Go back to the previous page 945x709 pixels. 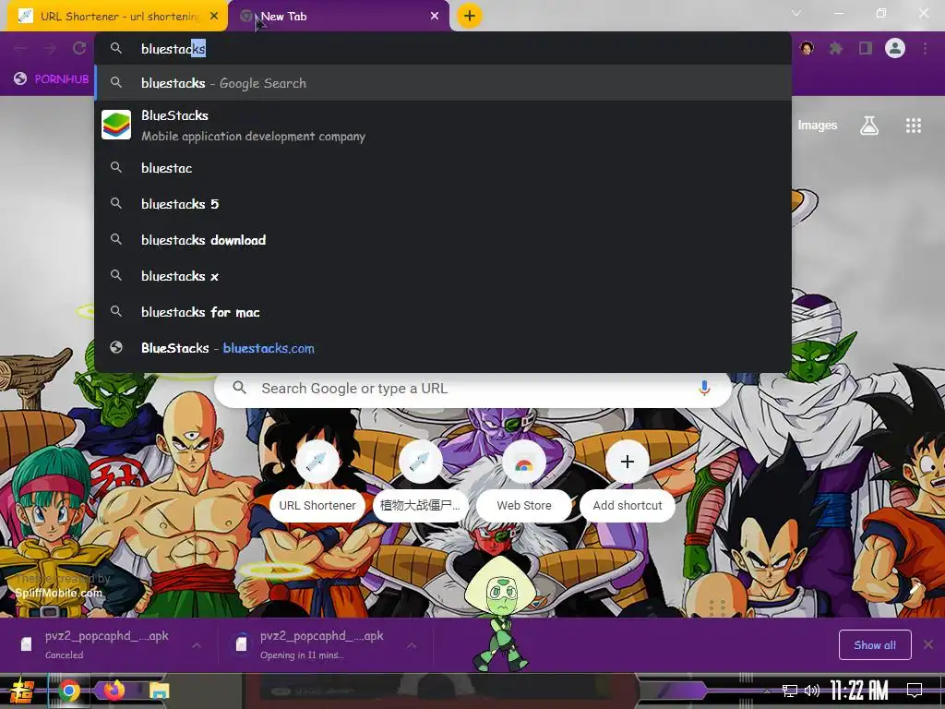coord(20,48)
